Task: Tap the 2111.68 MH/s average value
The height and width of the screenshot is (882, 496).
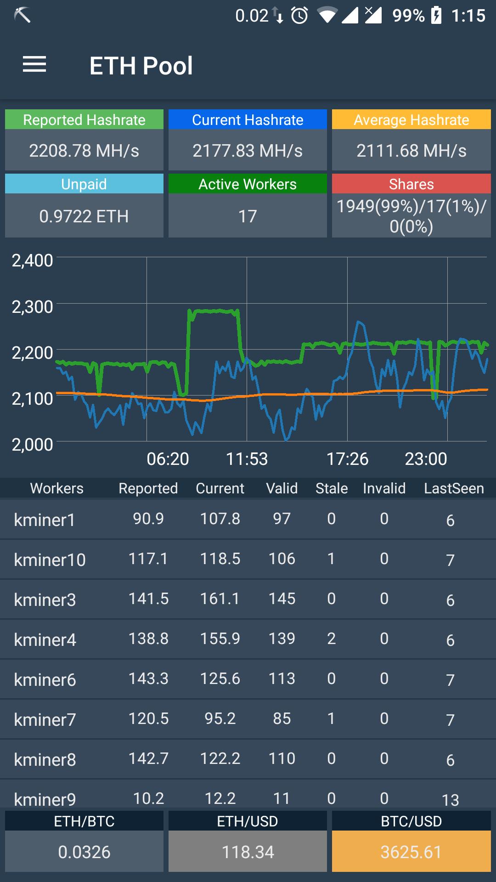Action: point(411,151)
